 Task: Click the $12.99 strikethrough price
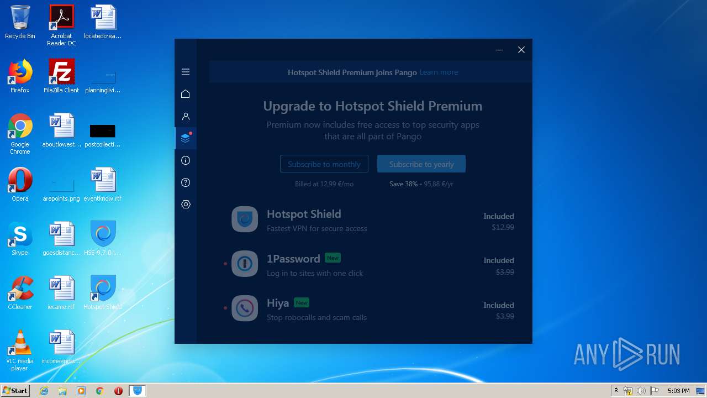503,227
